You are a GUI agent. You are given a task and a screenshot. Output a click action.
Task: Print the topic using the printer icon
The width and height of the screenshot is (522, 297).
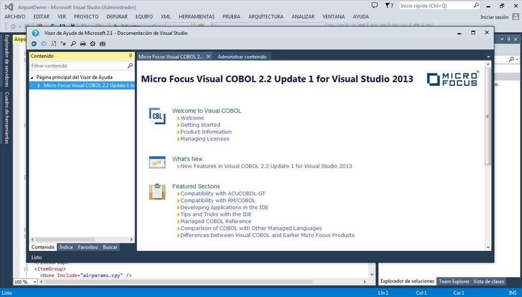83,43
